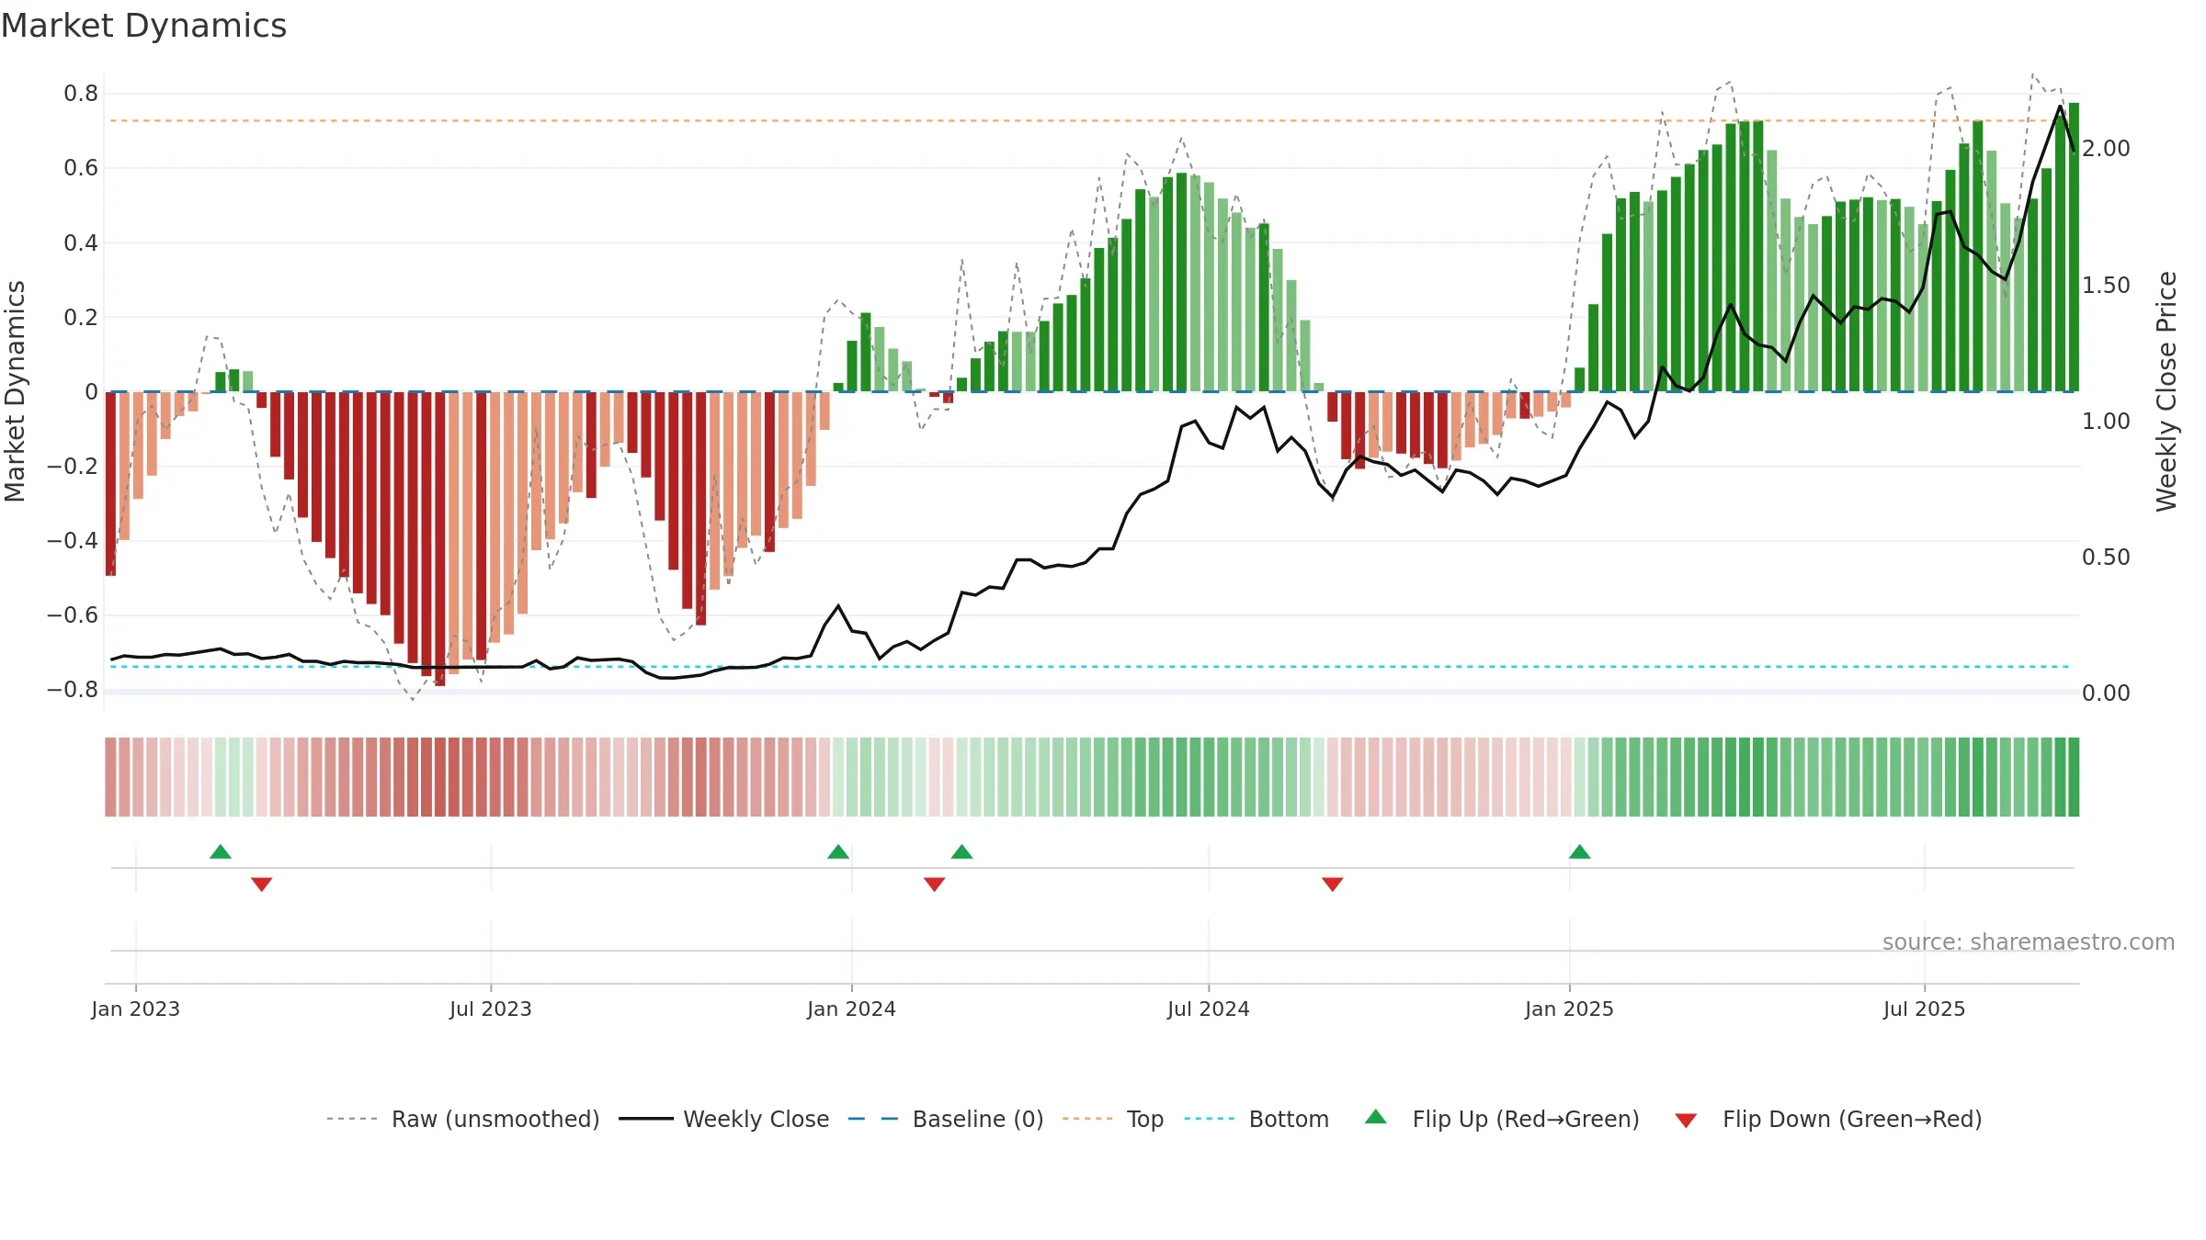This screenshot has height=1240, width=2206.
Task: Select the green flip-up marker after February 2024
Action: pos(962,851)
